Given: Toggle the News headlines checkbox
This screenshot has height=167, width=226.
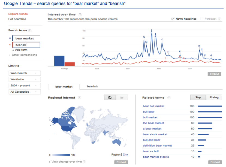Looking at the screenshot, I should point(173,19).
